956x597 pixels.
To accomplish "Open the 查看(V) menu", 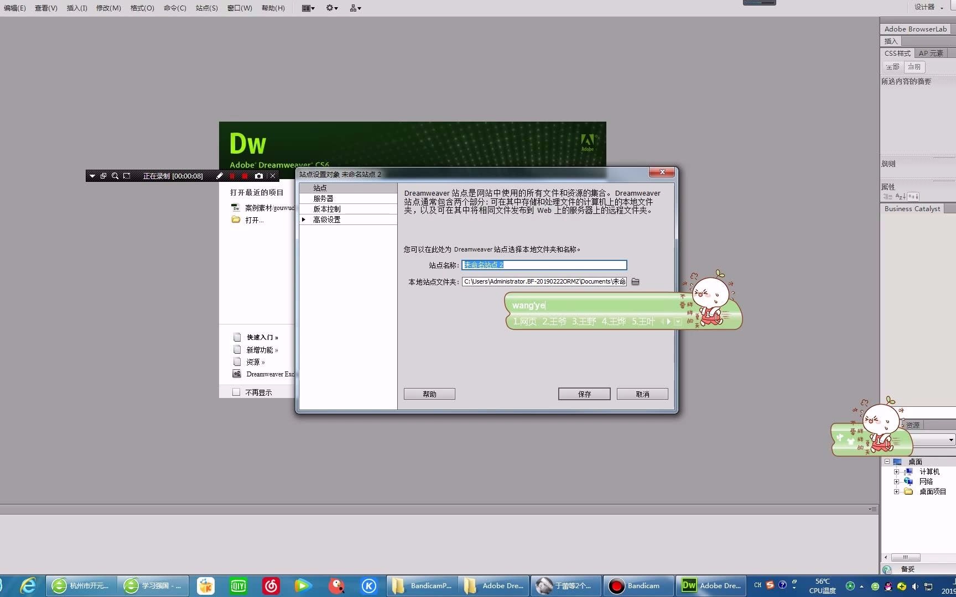I will 46,8.
